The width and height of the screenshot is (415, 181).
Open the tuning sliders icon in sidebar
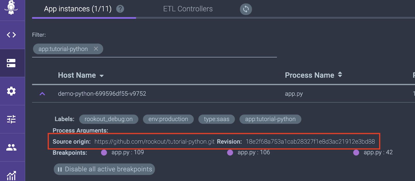click(11, 119)
